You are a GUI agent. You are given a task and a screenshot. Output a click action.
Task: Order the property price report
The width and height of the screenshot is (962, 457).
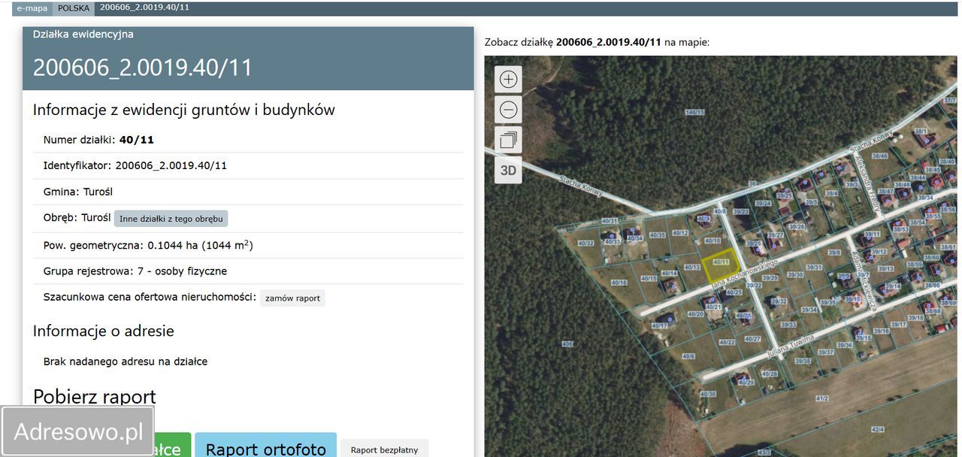[292, 298]
